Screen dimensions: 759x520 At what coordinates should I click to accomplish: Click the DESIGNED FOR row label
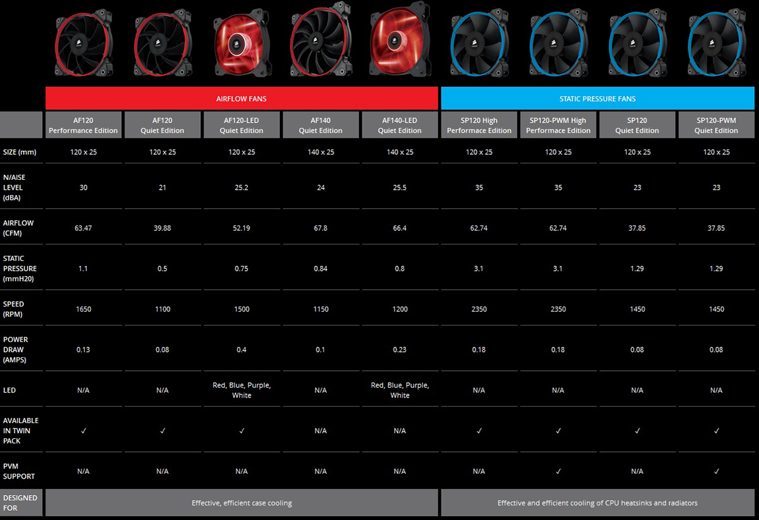(x=20, y=503)
